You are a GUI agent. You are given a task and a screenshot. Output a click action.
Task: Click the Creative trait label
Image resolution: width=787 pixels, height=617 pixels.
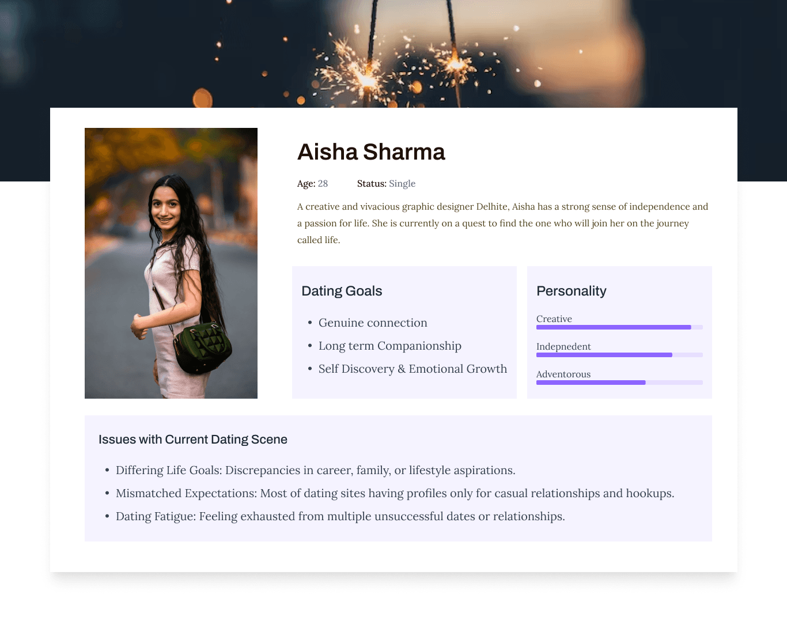tap(554, 319)
